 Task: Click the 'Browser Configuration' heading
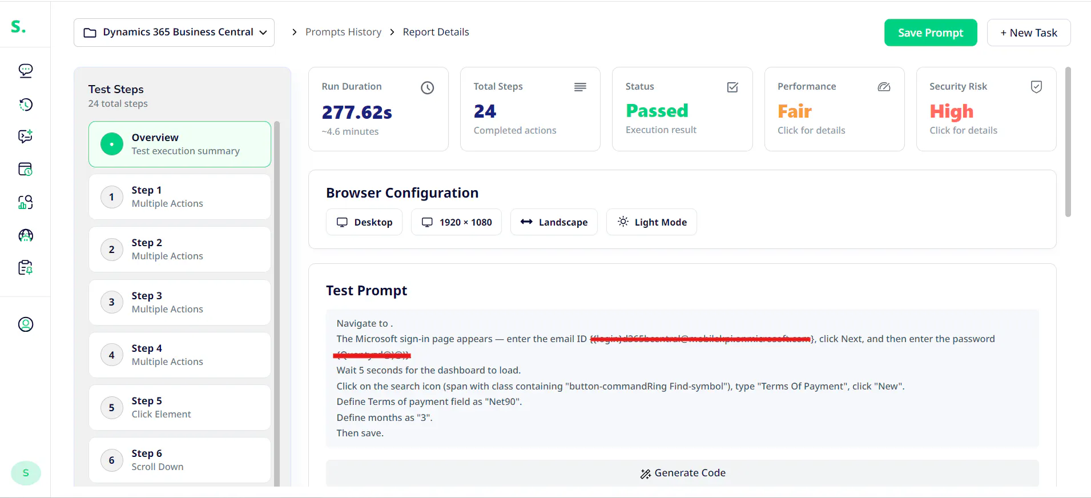pos(402,193)
